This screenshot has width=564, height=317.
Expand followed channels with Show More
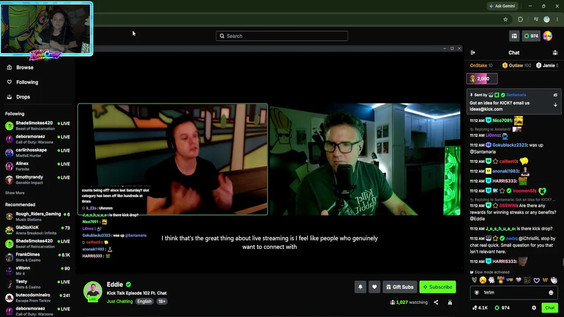coord(15,193)
